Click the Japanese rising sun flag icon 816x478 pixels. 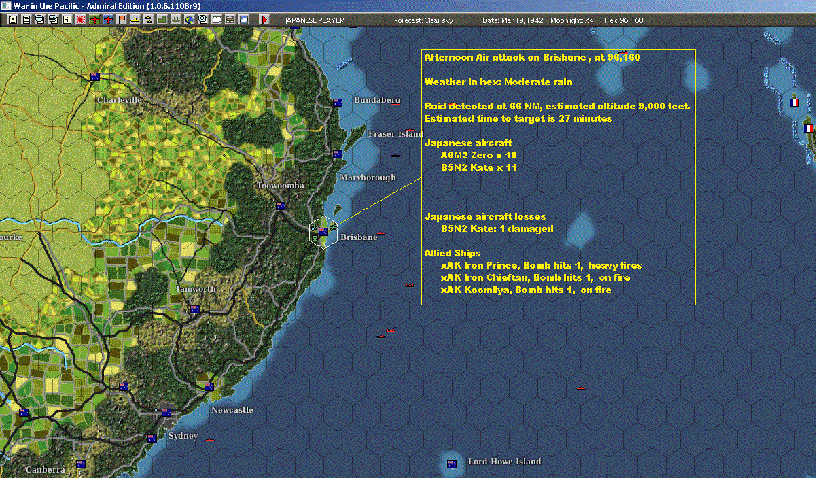(x=81, y=20)
